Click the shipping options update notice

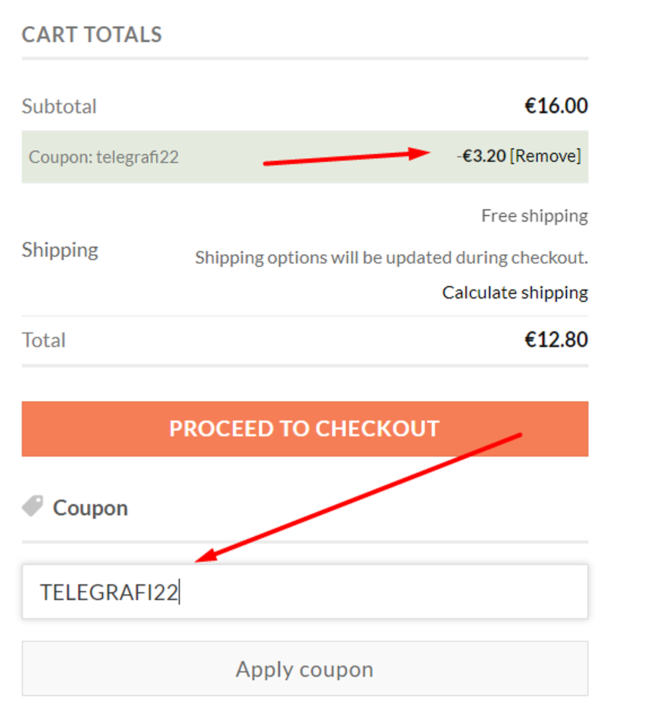pyautogui.click(x=391, y=258)
